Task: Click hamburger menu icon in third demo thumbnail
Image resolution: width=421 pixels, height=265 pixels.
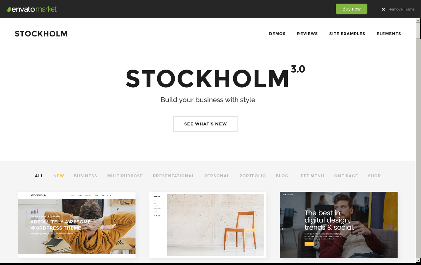Action: [x=393, y=194]
